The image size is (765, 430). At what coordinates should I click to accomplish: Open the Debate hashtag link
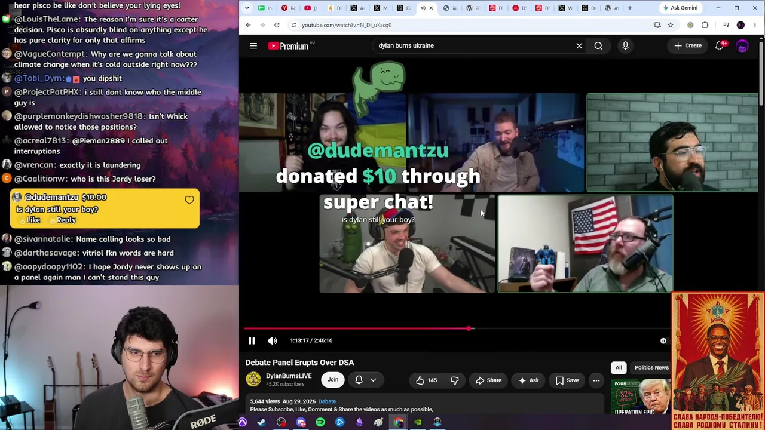tap(327, 401)
